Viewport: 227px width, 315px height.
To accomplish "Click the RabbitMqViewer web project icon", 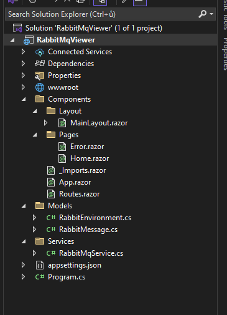I will tap(29, 40).
